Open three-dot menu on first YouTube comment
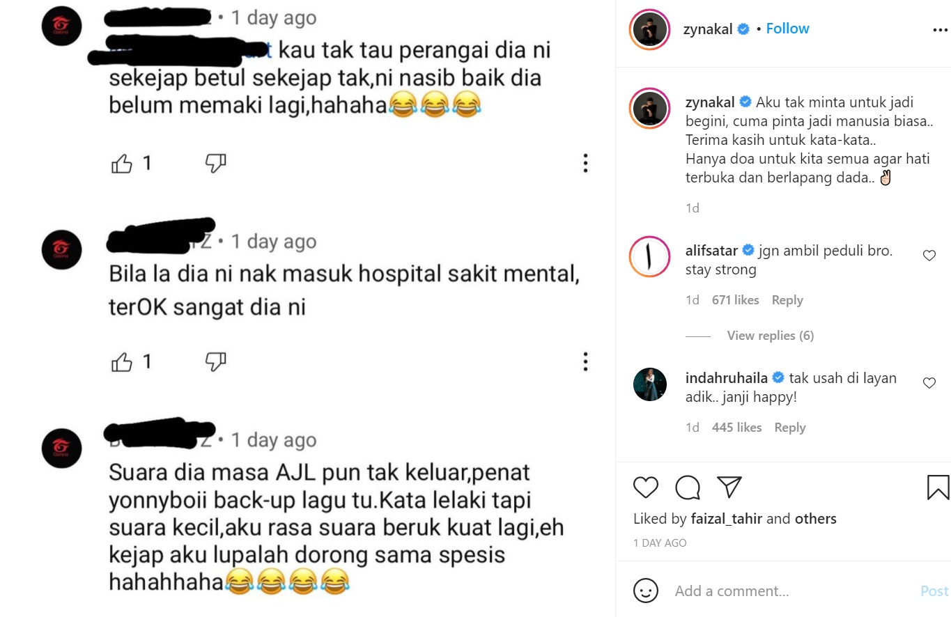 click(585, 163)
